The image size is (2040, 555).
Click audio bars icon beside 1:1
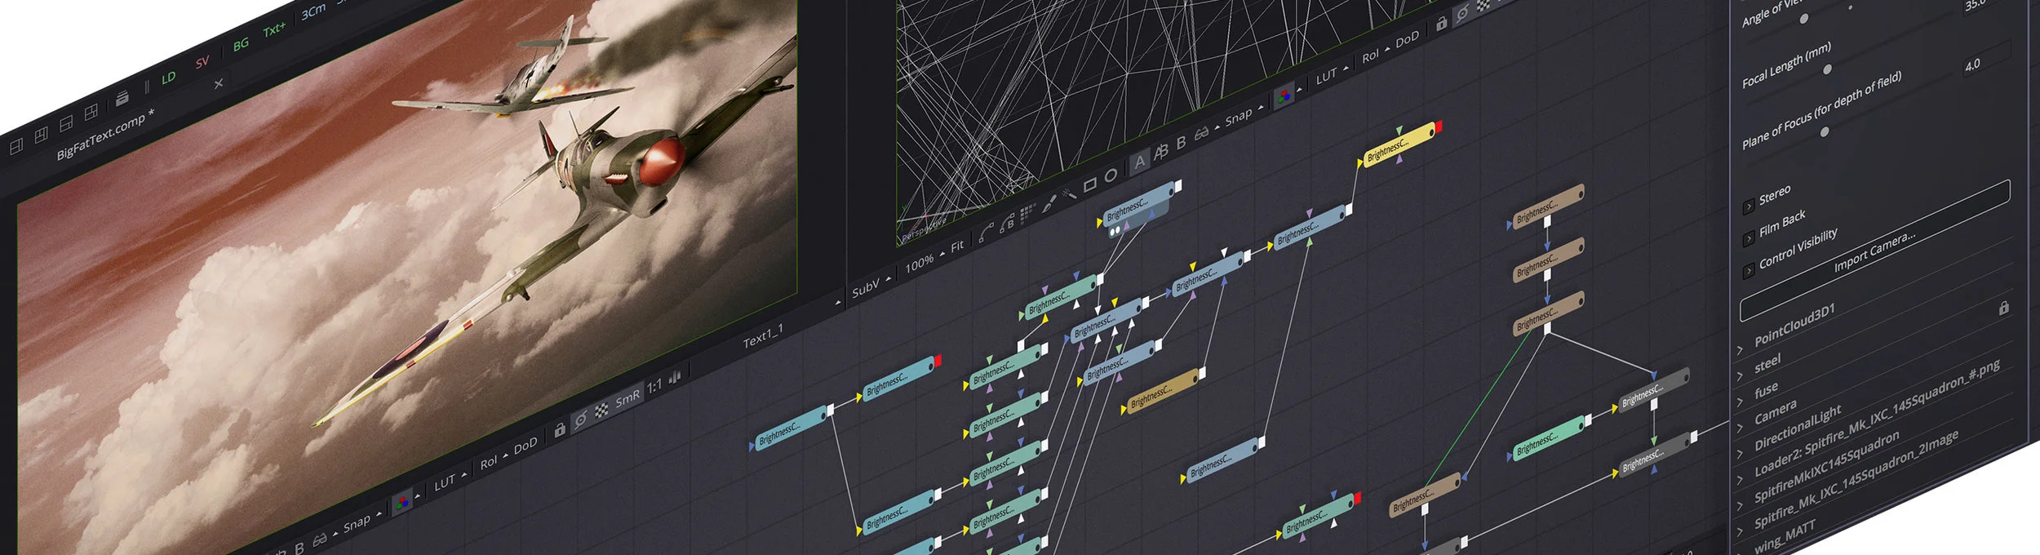click(x=675, y=378)
